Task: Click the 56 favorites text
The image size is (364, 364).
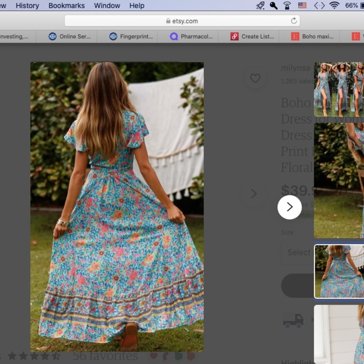Action: 105,356
